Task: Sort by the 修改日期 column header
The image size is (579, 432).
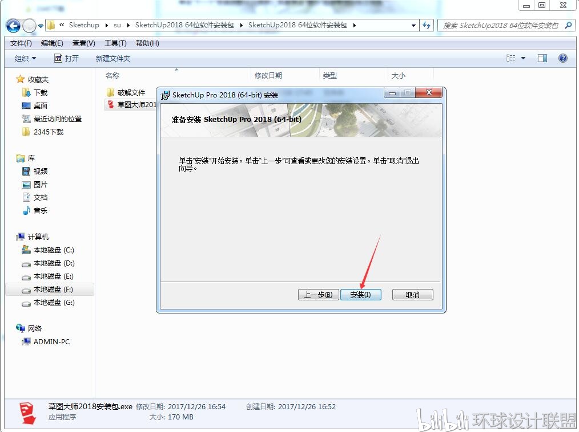Action: 268,75
